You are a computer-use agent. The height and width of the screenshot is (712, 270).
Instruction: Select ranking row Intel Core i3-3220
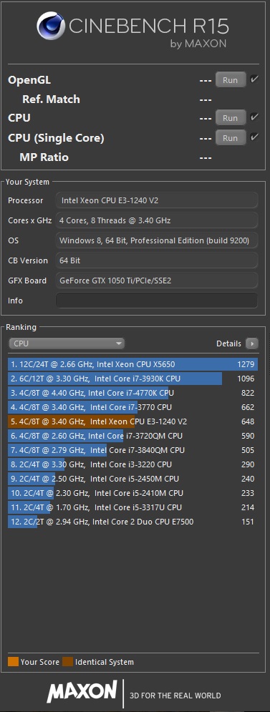click(132, 464)
